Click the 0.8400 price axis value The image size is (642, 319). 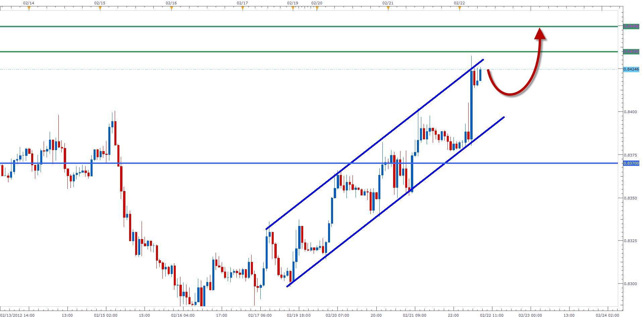coord(630,112)
